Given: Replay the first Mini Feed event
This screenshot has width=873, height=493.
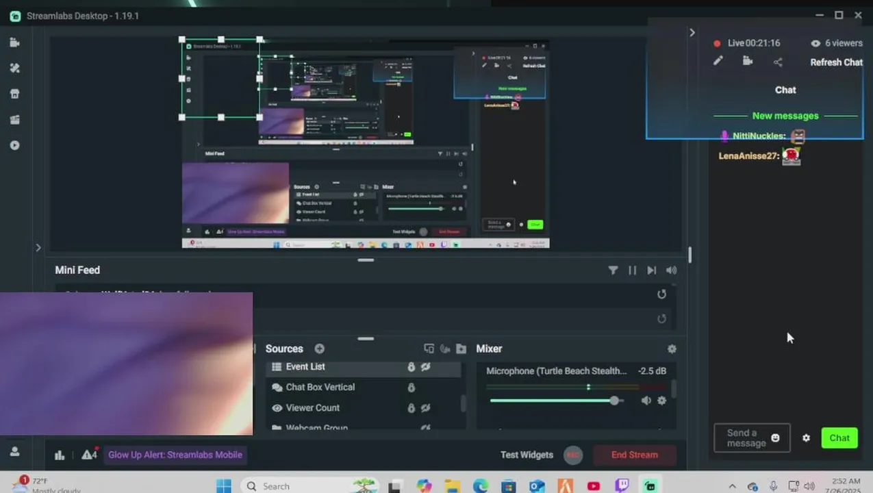Looking at the screenshot, I should pyautogui.click(x=661, y=294).
